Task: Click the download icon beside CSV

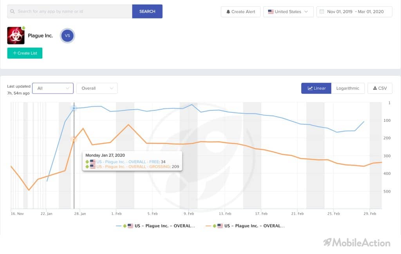Action: tap(375, 88)
